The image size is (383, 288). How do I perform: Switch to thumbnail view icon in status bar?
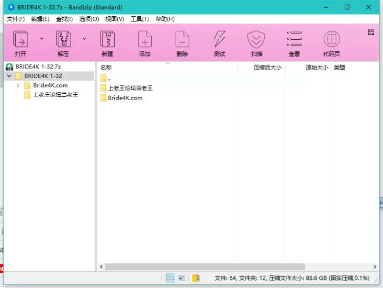[181, 278]
